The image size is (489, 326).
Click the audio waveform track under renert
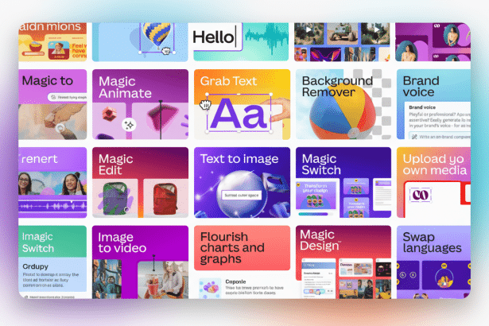coord(52,206)
